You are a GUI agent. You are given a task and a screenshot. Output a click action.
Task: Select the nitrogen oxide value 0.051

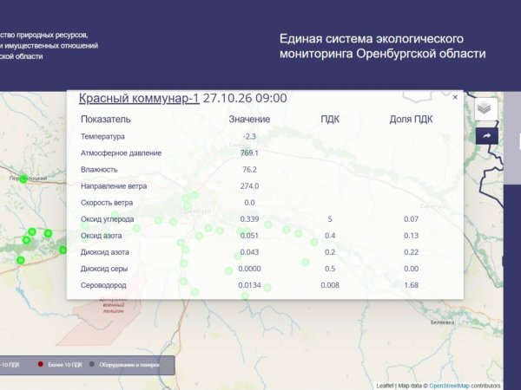point(249,236)
